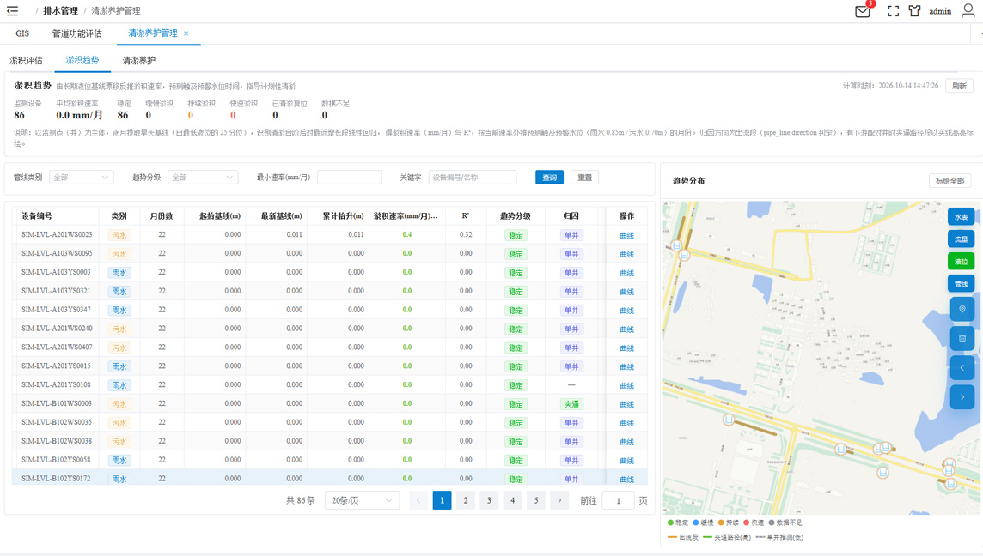Screen dimensions: 983x556
Task: Switch to the 管道功能评估 tab
Action: pos(76,33)
